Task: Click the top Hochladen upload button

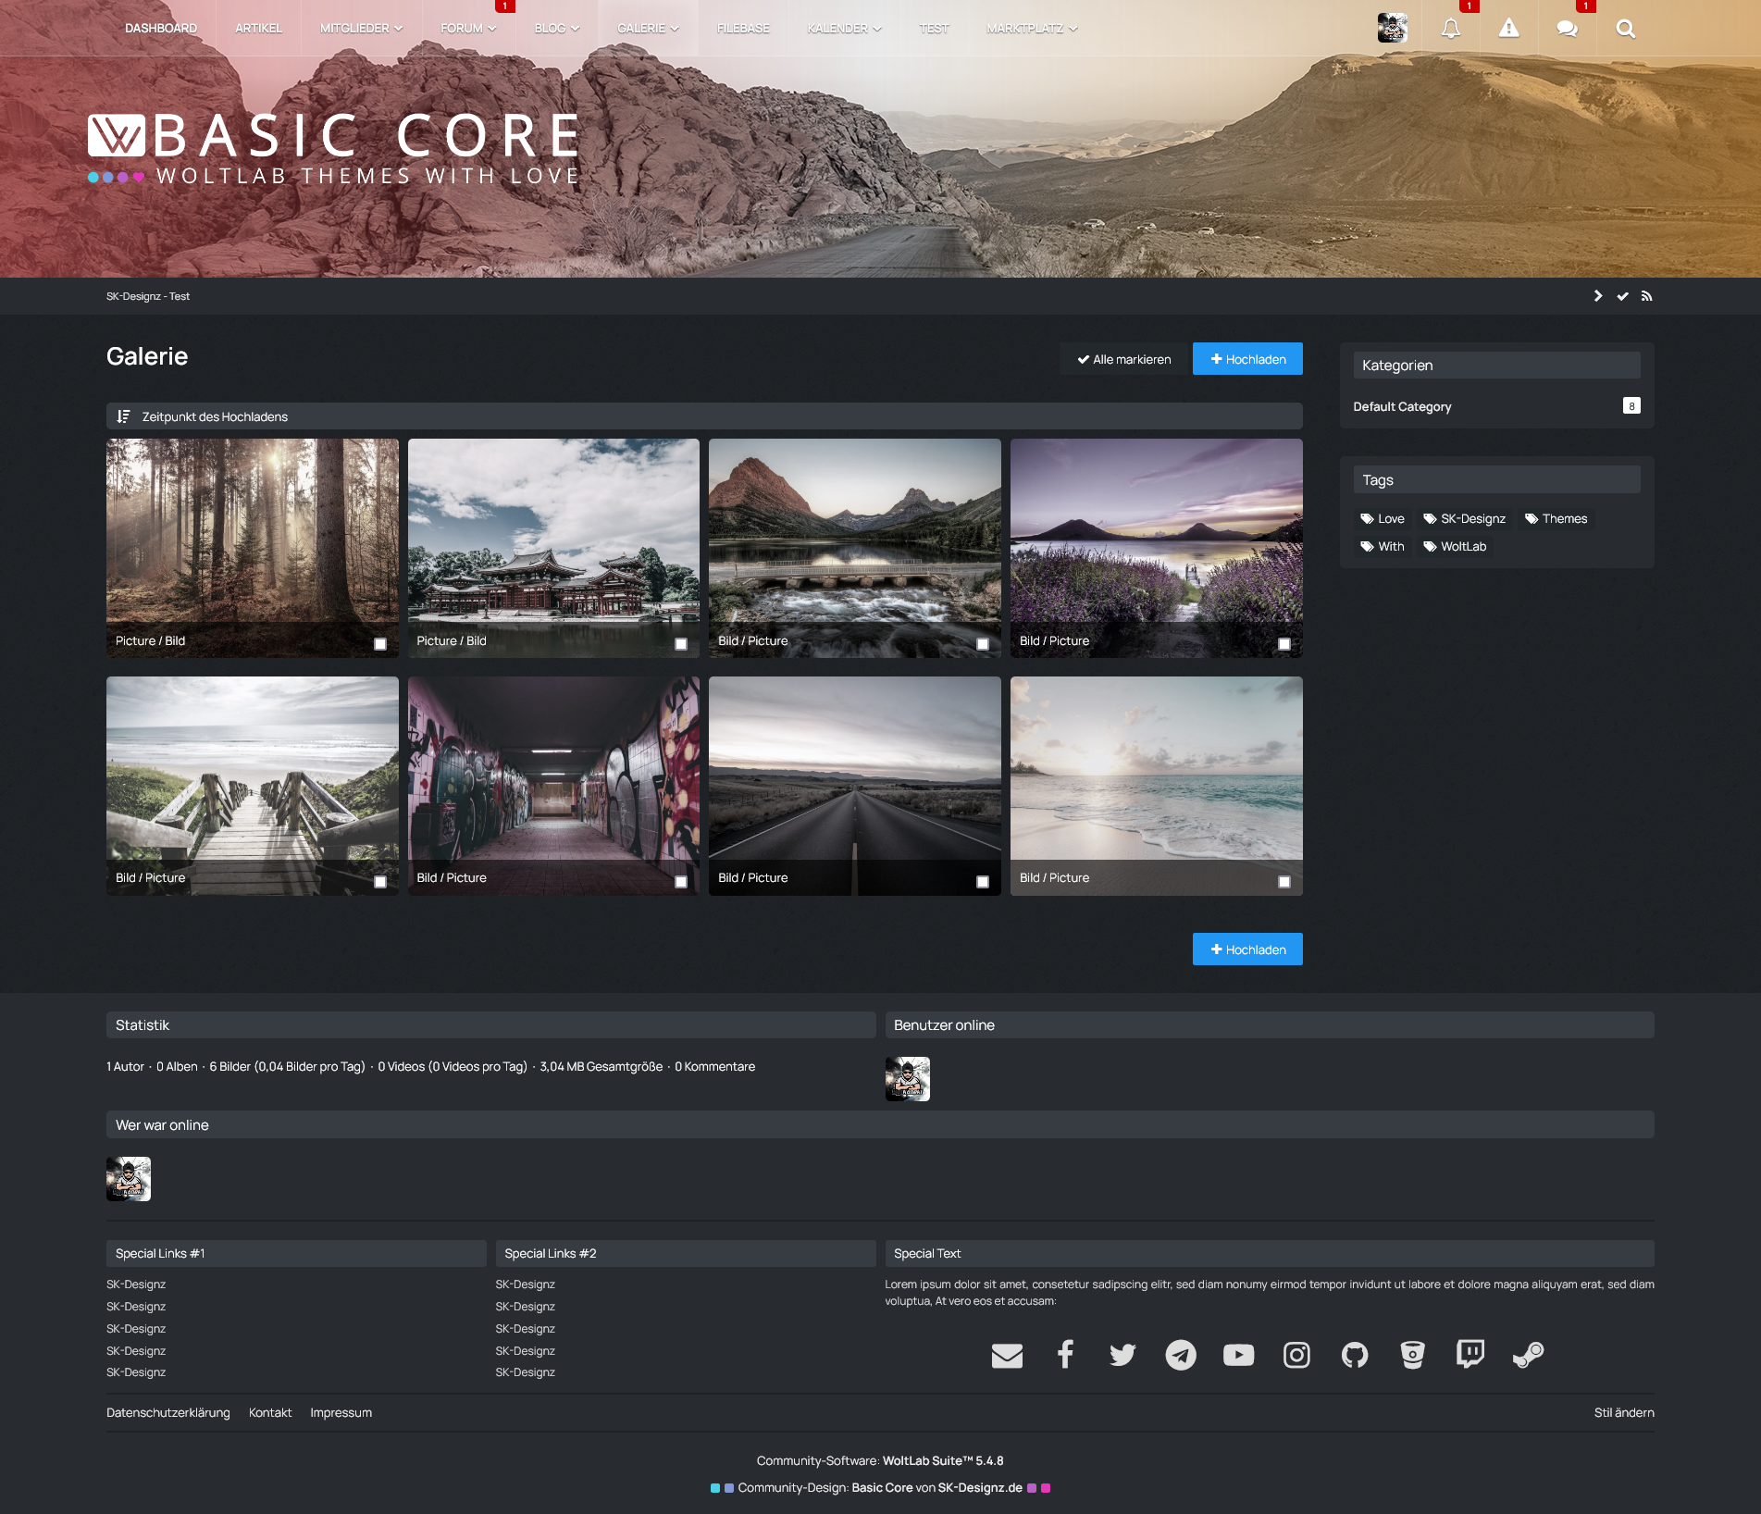Action: pyautogui.click(x=1246, y=359)
